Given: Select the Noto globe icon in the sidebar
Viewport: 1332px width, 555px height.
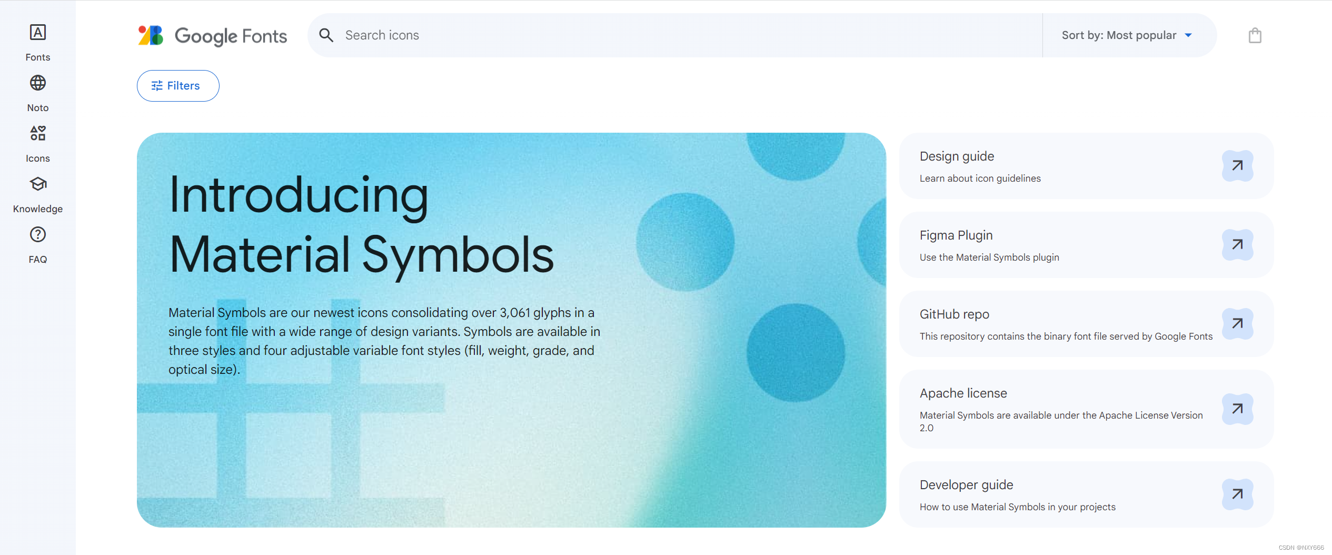Looking at the screenshot, I should click(x=37, y=83).
